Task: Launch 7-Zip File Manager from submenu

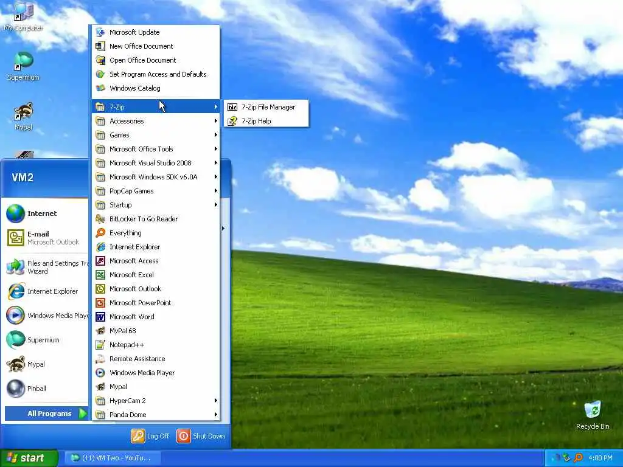Action: click(266, 107)
